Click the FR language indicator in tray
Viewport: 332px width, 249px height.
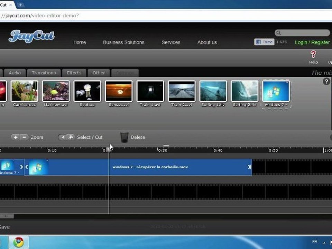tap(315, 242)
